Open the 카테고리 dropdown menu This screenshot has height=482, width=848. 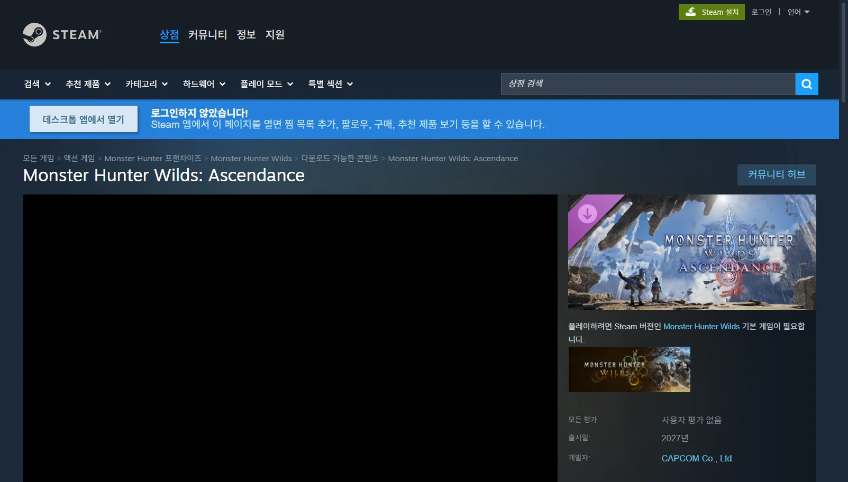pyautogui.click(x=147, y=84)
